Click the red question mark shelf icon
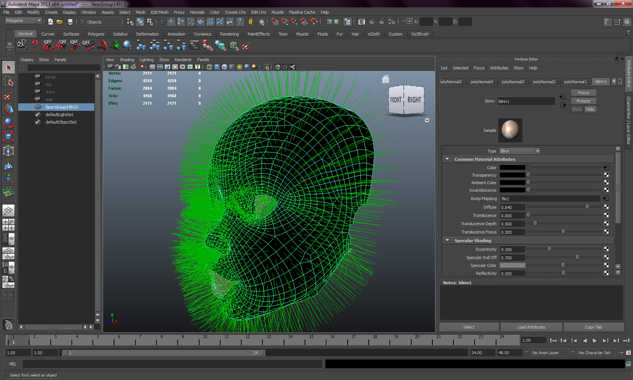Screen dimensions: 633x380 coord(35,45)
